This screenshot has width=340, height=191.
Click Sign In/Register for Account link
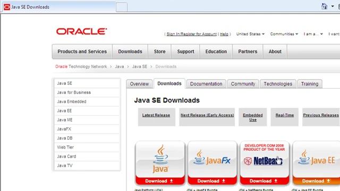click(x=191, y=34)
